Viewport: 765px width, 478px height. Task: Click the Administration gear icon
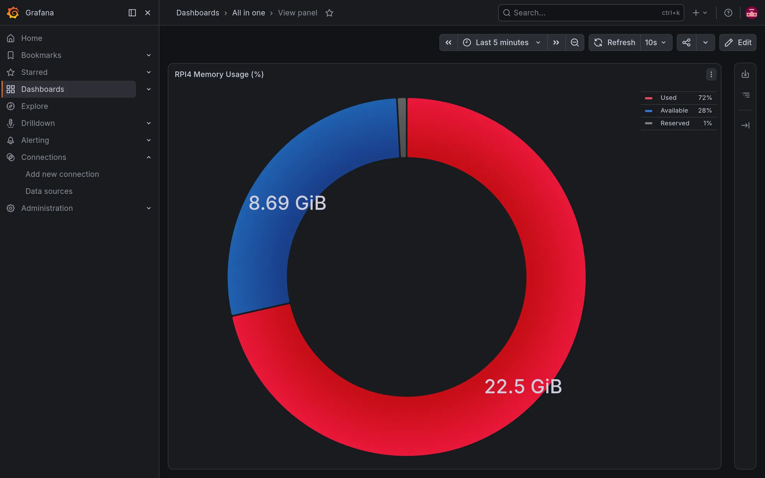[11, 208]
